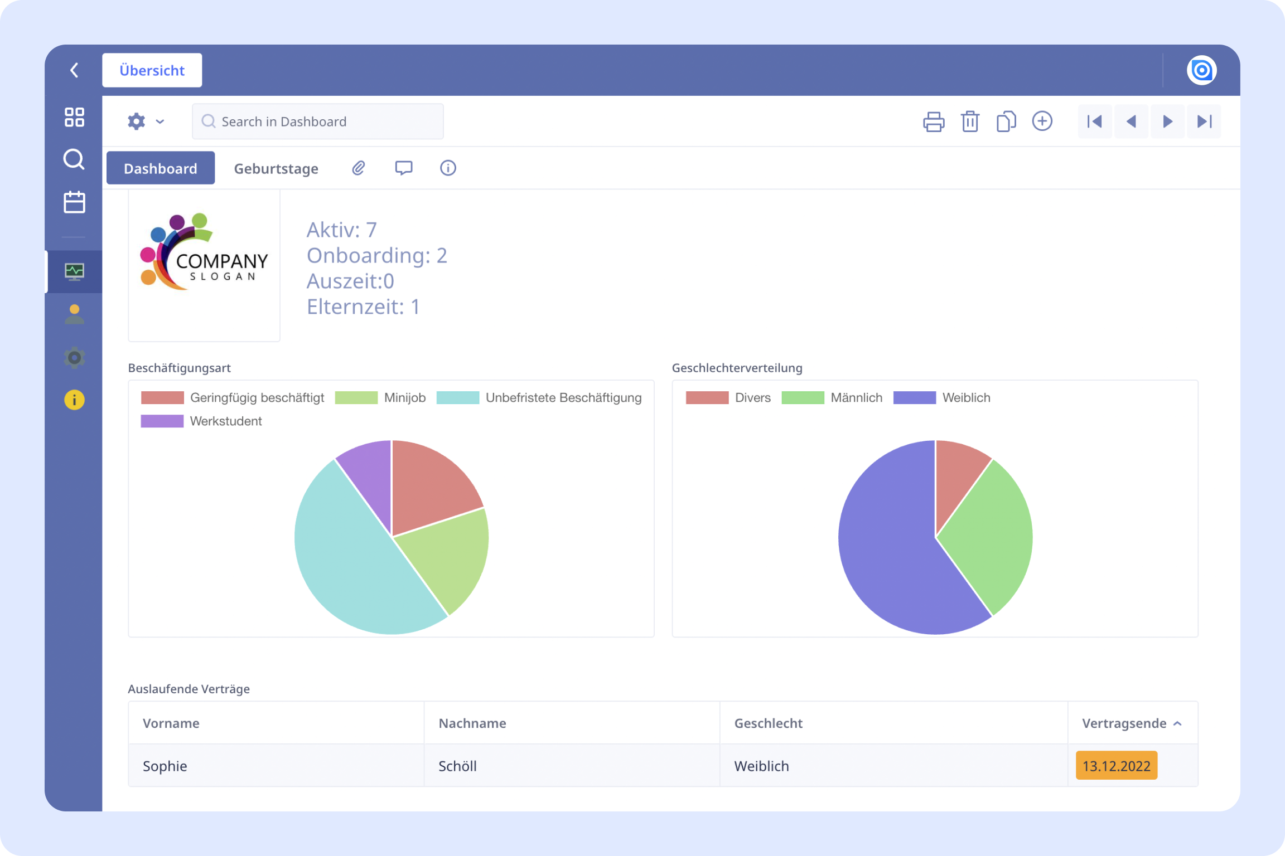The width and height of the screenshot is (1285, 856).
Task: Collapse sidebar with back chevron
Action: point(74,70)
